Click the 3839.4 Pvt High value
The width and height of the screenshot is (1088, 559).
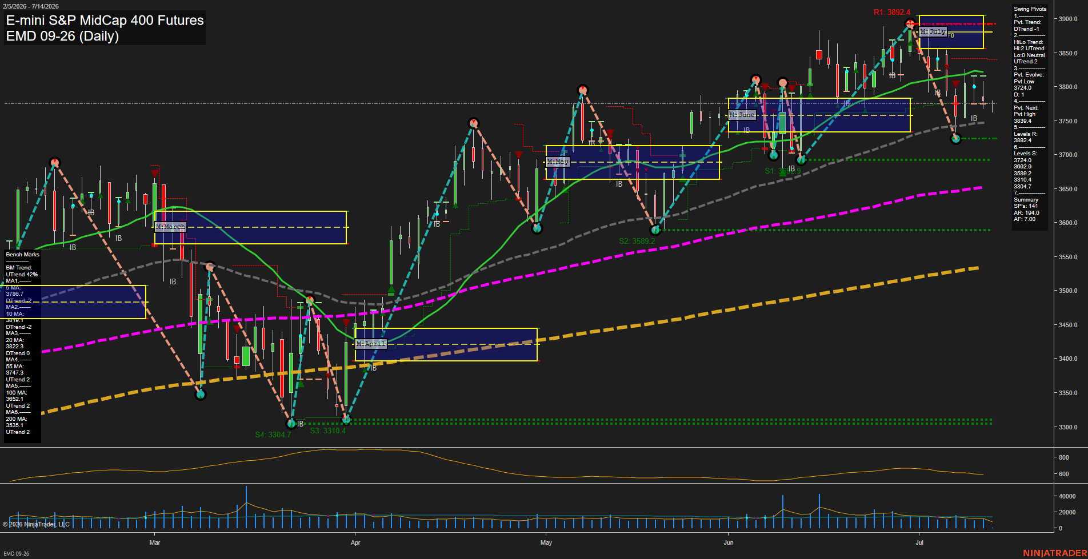[x=1022, y=121]
